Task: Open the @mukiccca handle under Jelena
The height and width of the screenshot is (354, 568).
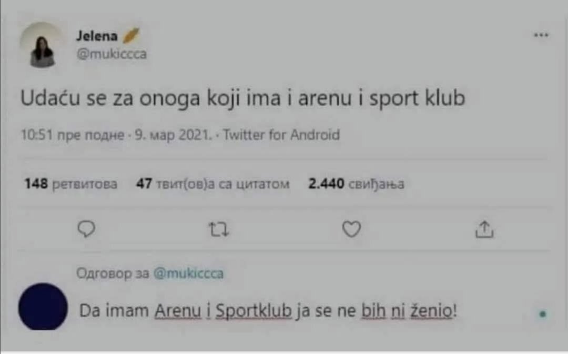Action: point(111,54)
